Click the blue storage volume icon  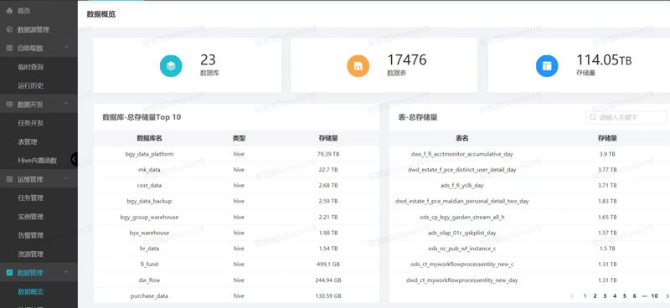click(547, 66)
